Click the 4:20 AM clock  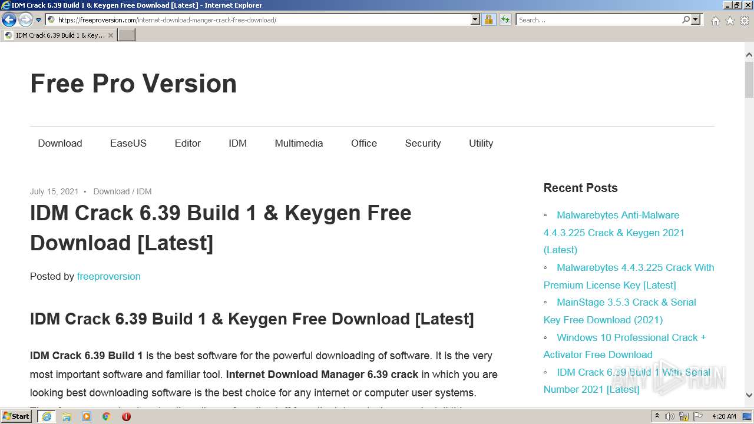[x=724, y=416]
